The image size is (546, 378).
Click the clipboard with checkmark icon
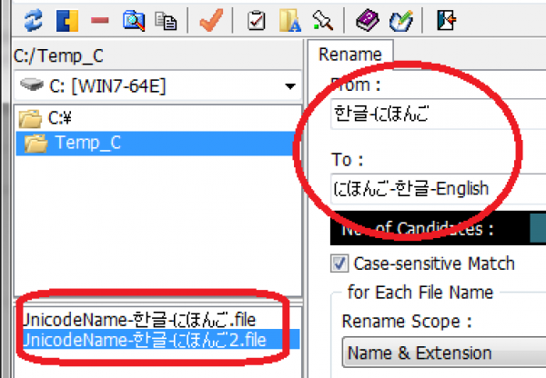coord(257,21)
